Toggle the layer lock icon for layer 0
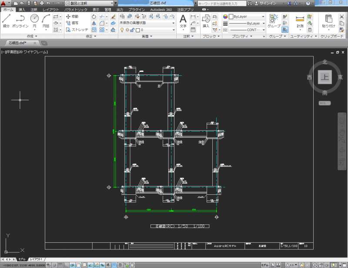This screenshot has height=268, width=348. point(132,30)
